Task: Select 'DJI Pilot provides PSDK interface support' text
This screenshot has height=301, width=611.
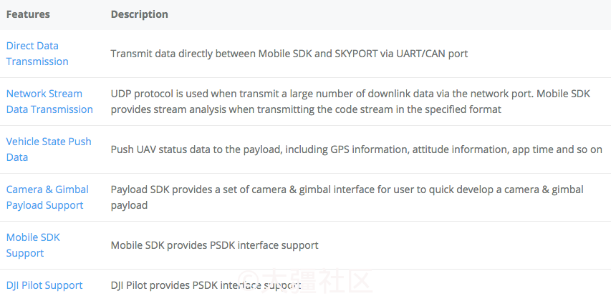Action: point(206,285)
